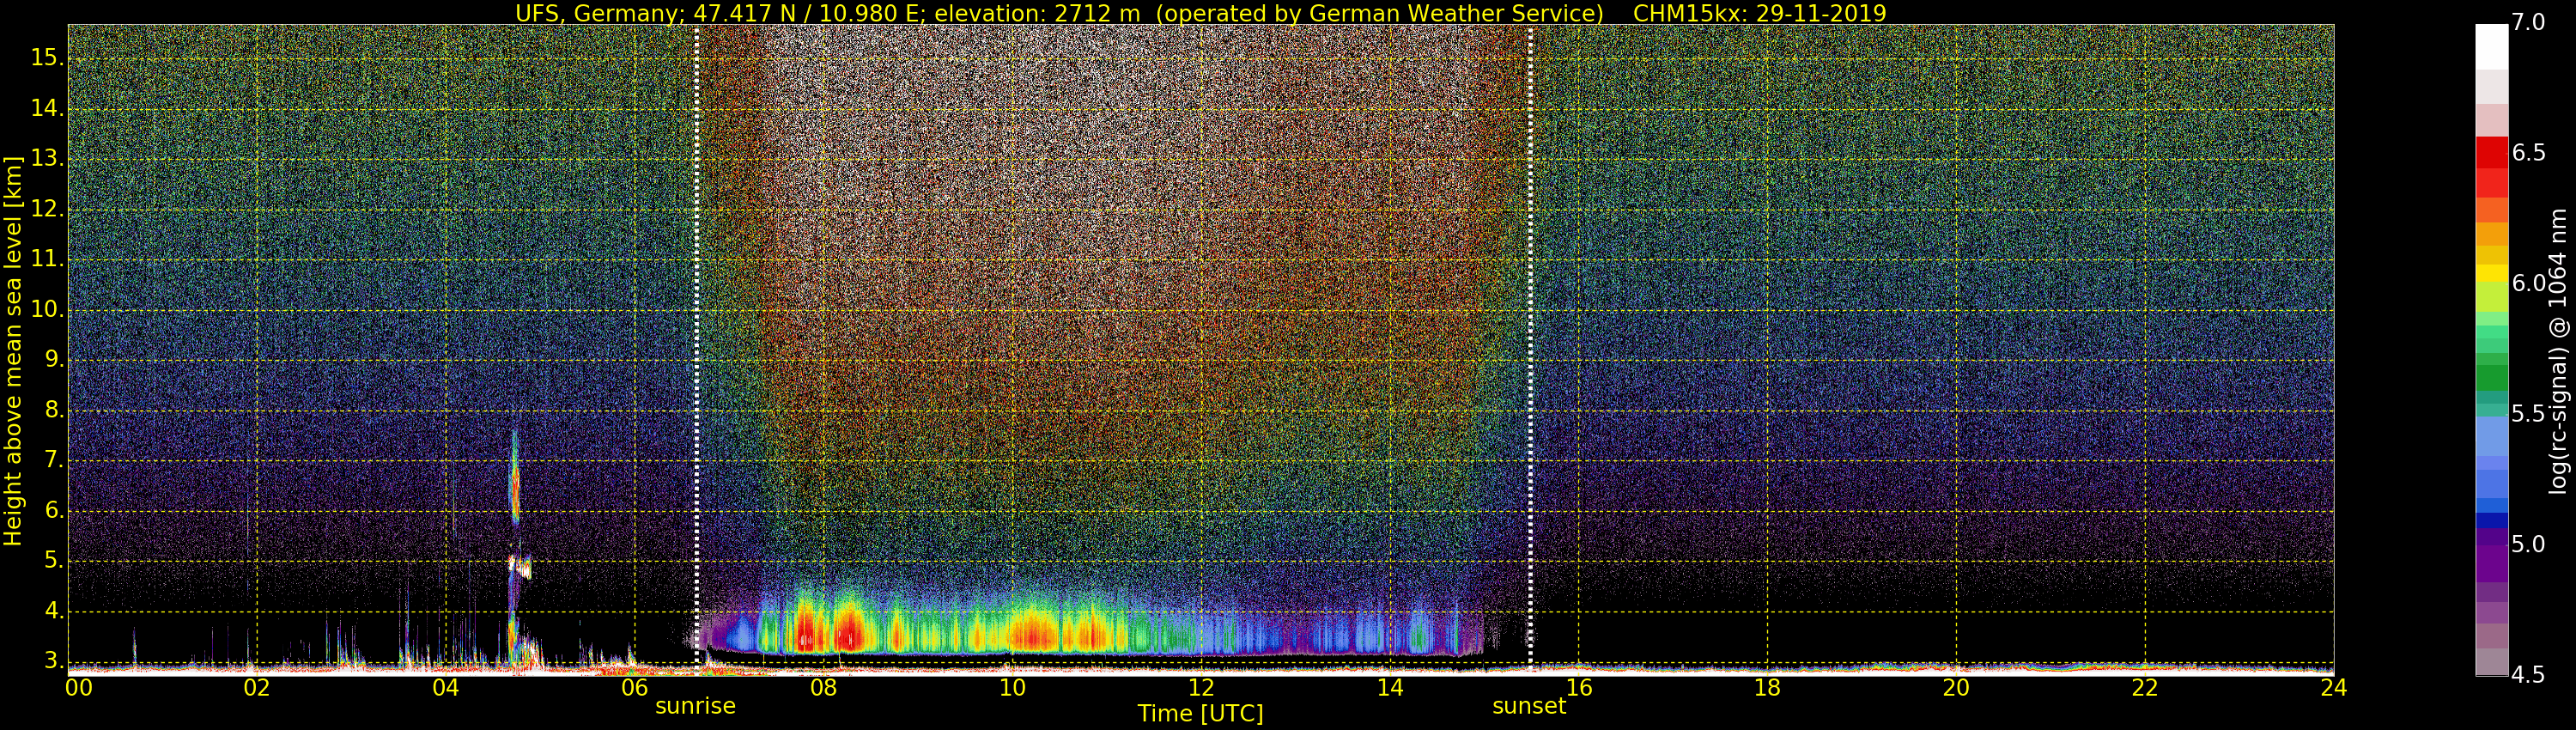Click the 'sunset' label below the time axis

1529,706
